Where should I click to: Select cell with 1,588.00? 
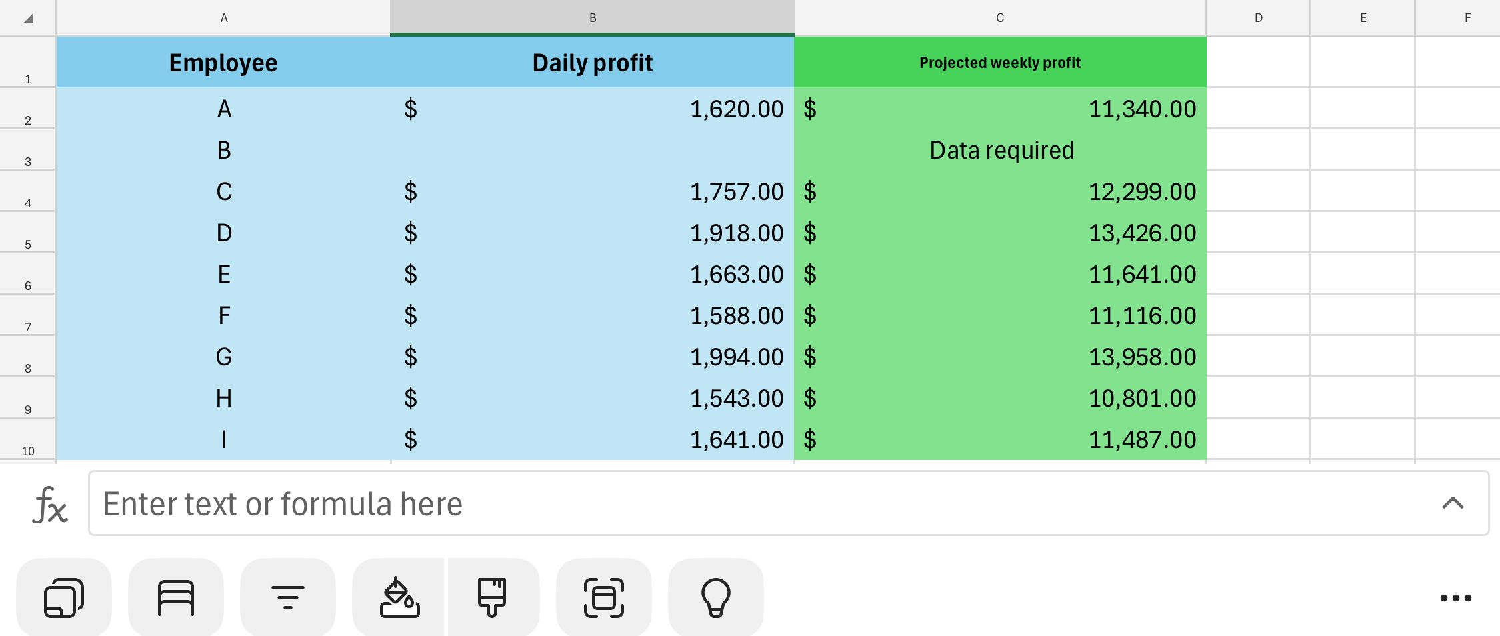(x=592, y=315)
